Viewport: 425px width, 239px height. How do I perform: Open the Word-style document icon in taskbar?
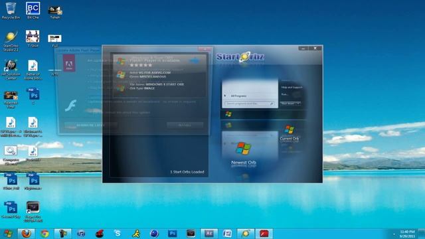coord(227,233)
